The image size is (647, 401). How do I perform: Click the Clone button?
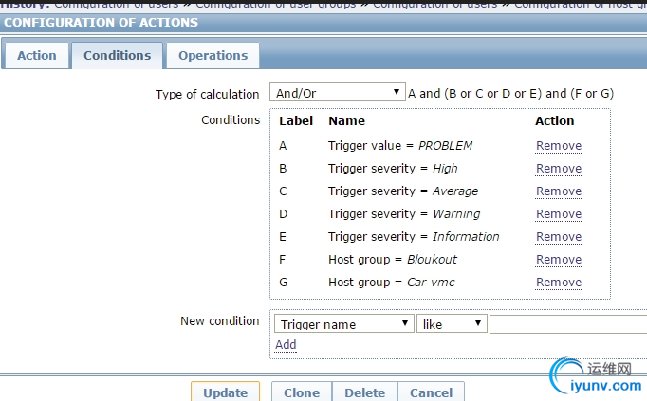(302, 392)
